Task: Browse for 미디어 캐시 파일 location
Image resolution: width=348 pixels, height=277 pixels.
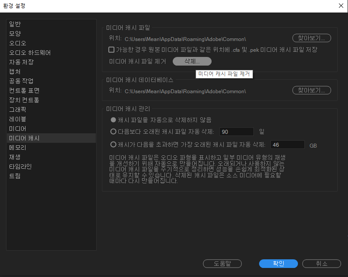Action: pyautogui.click(x=312, y=38)
